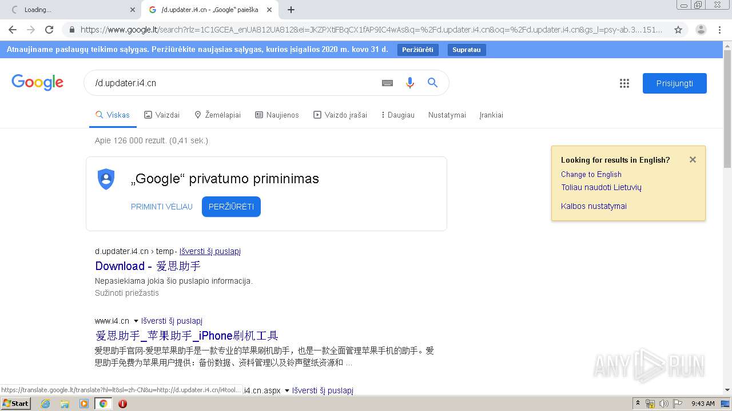The image size is (732, 411).
Task: Start voice search with microphone icon
Action: (x=409, y=83)
